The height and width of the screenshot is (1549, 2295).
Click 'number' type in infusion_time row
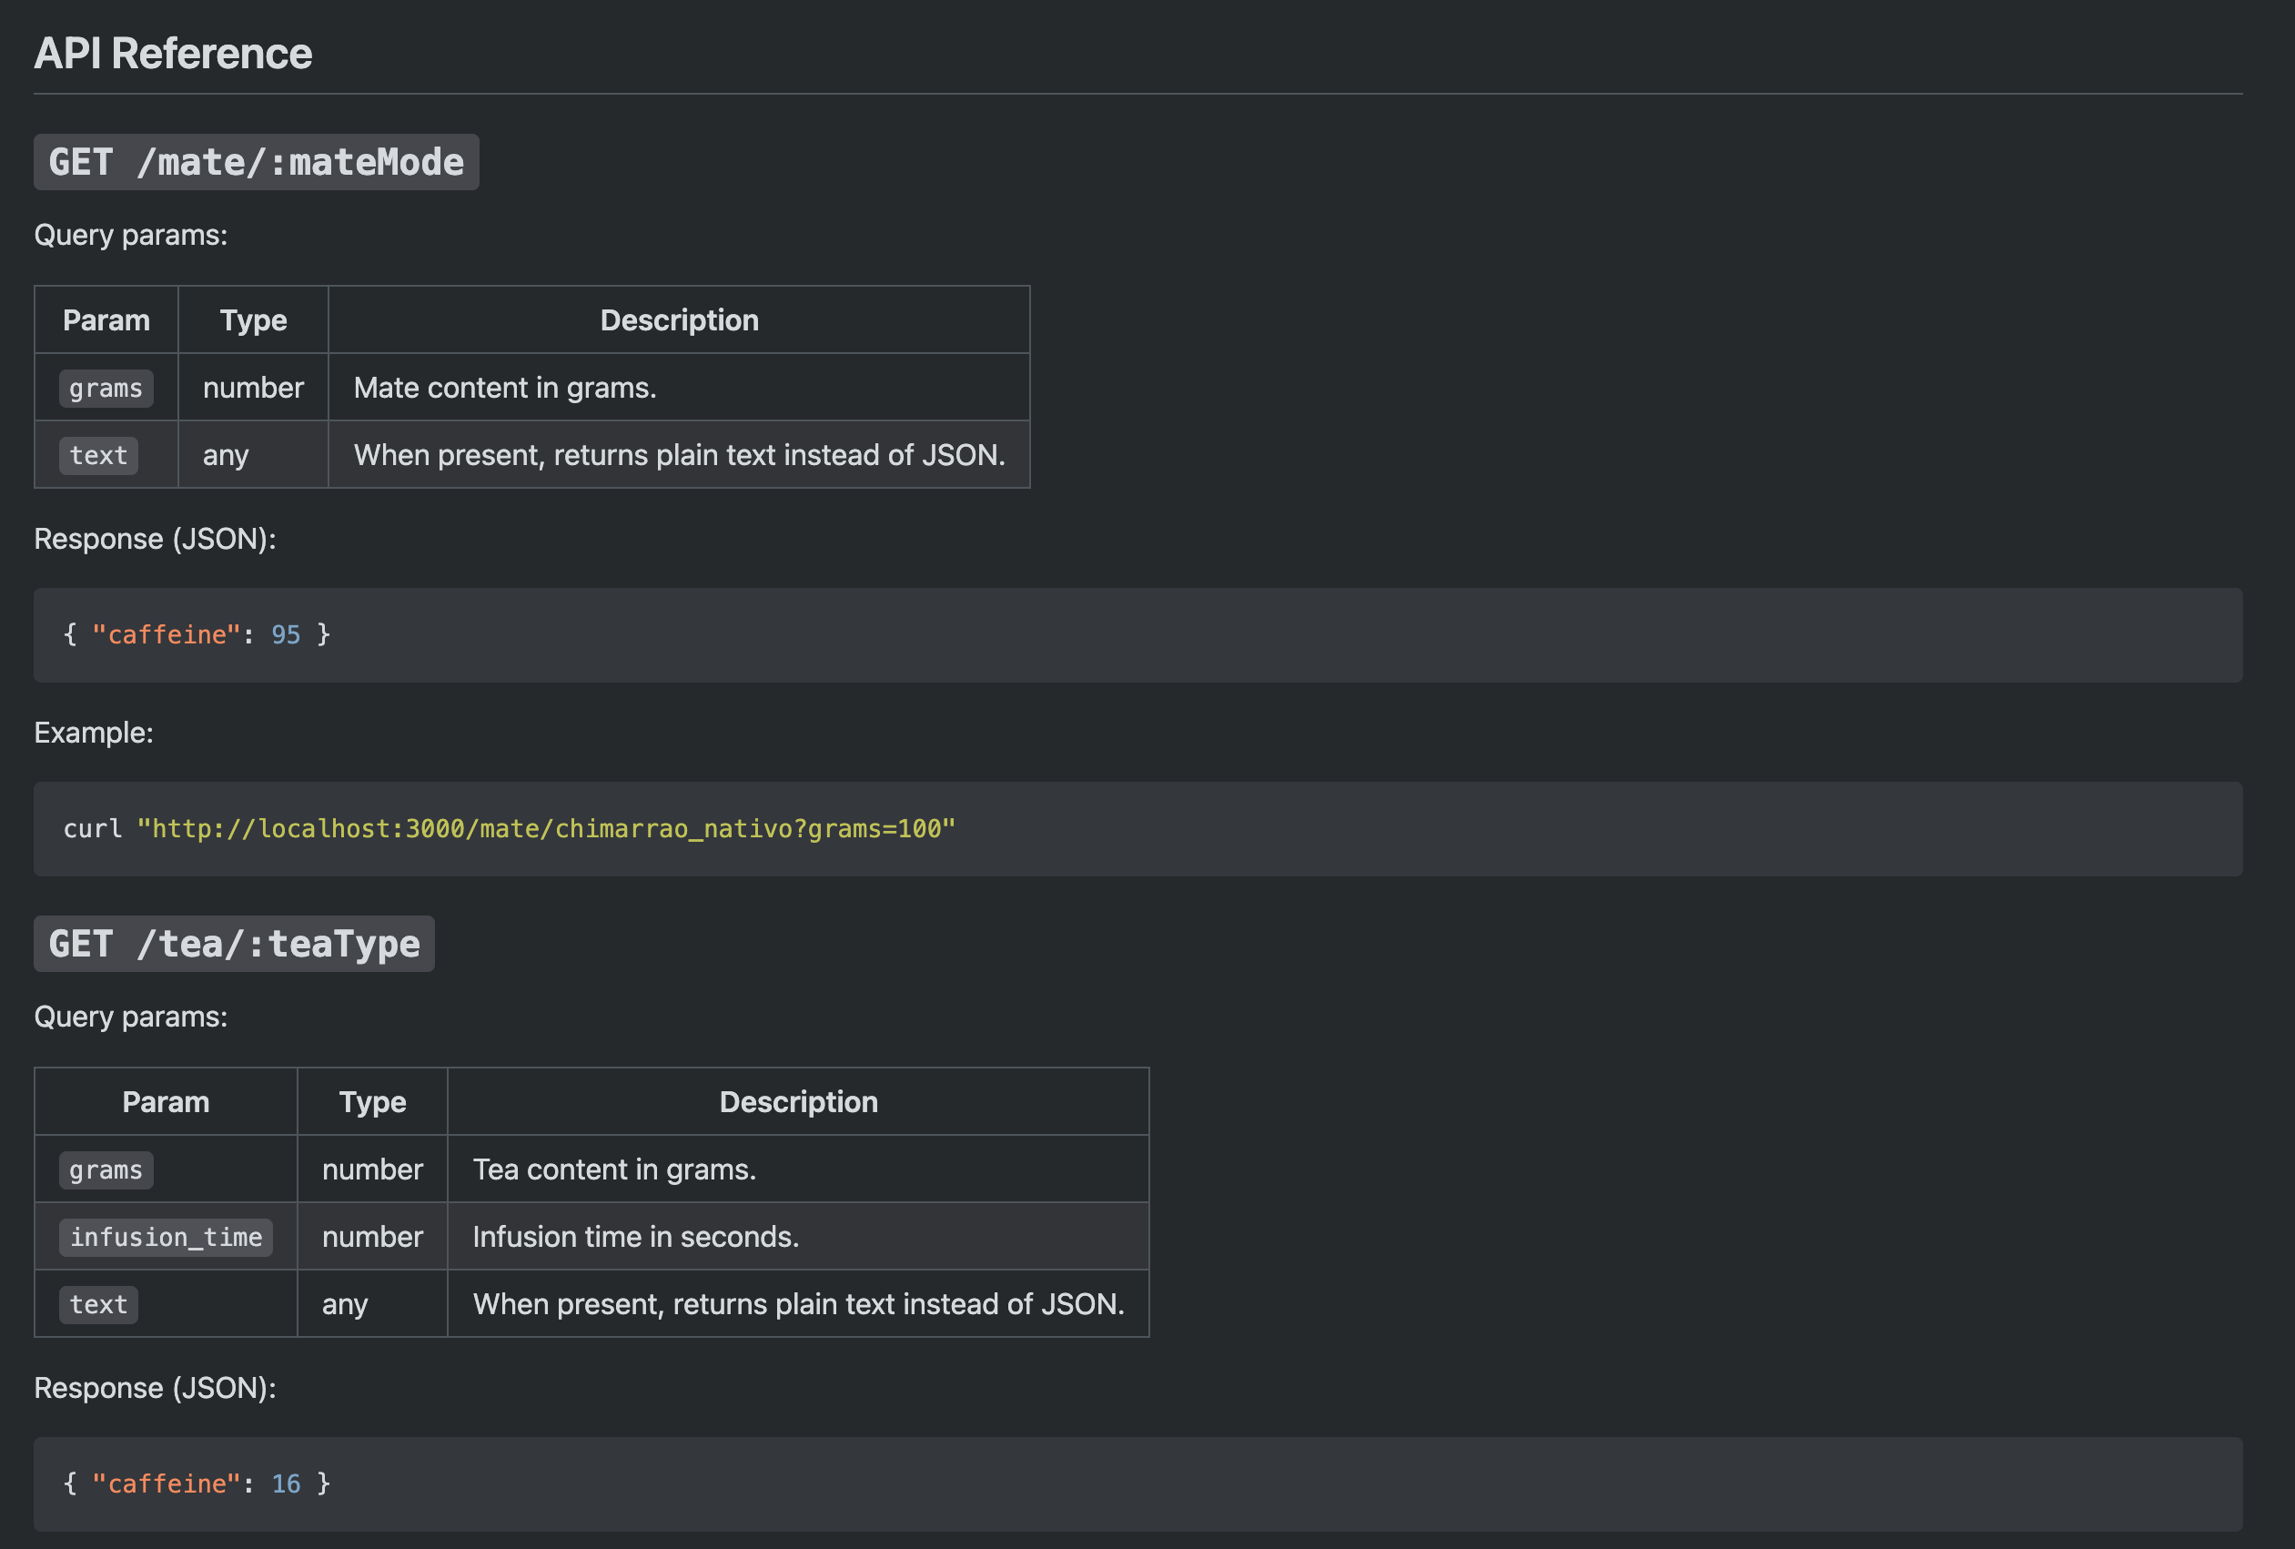click(372, 1237)
